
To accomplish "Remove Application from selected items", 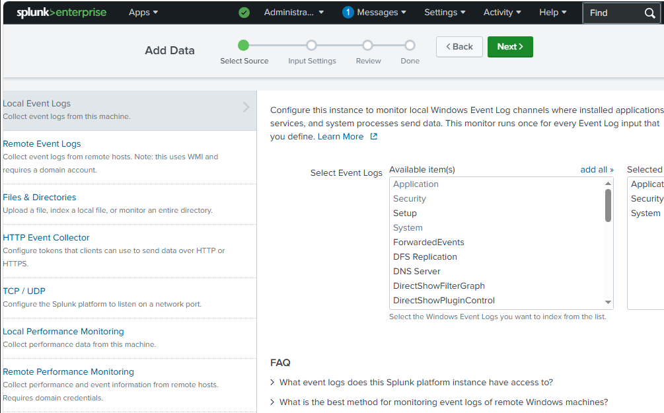I will coord(647,184).
